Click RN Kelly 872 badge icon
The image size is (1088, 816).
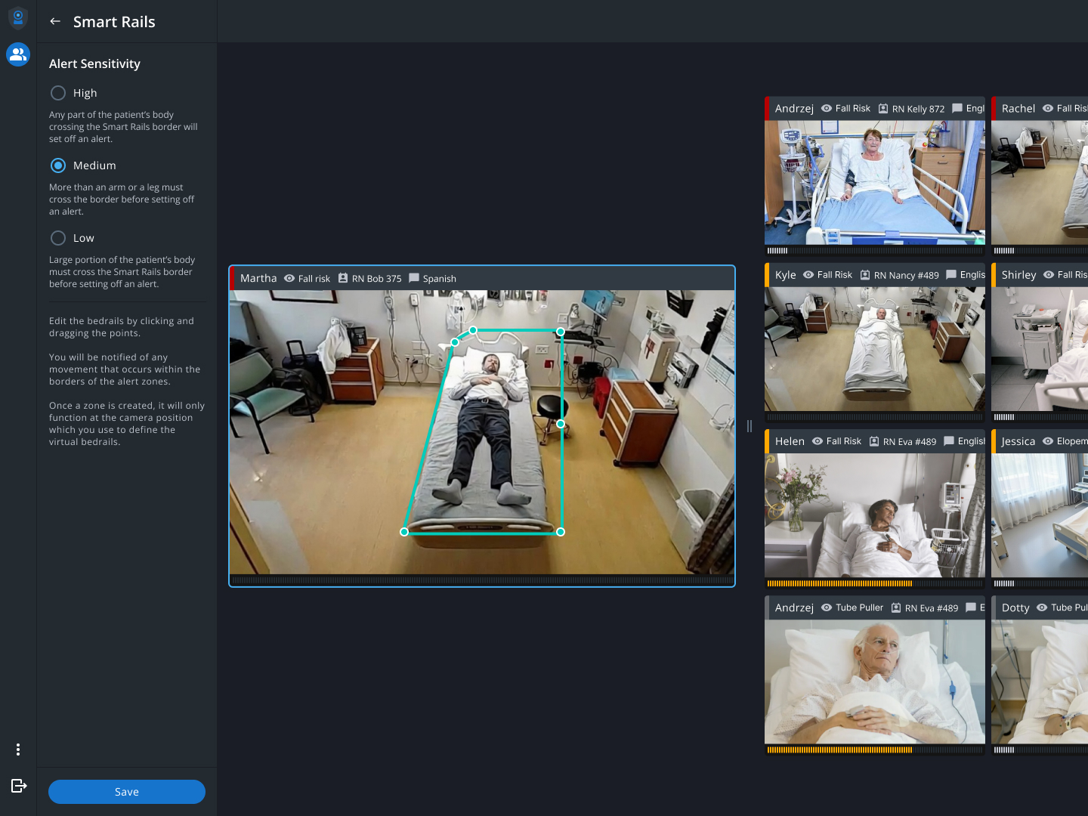(883, 108)
